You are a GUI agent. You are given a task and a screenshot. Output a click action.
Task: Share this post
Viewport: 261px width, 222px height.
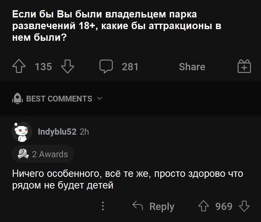(192, 67)
